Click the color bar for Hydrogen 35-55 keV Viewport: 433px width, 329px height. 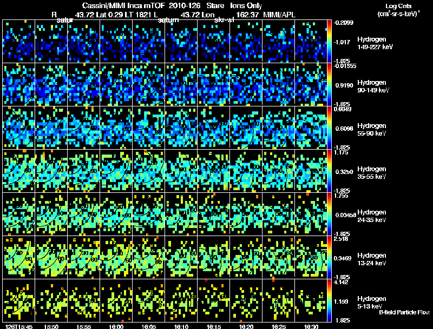329,171
